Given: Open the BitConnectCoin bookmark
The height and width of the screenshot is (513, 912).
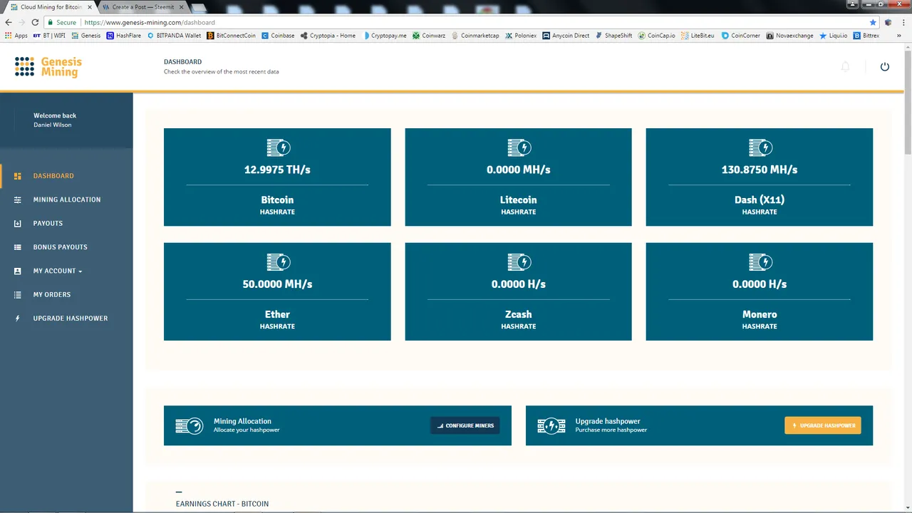Looking at the screenshot, I should point(232,36).
